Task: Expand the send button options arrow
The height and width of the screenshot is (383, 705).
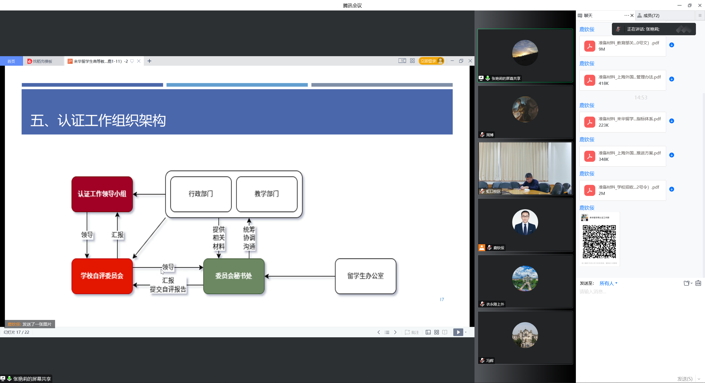Action: (x=699, y=379)
